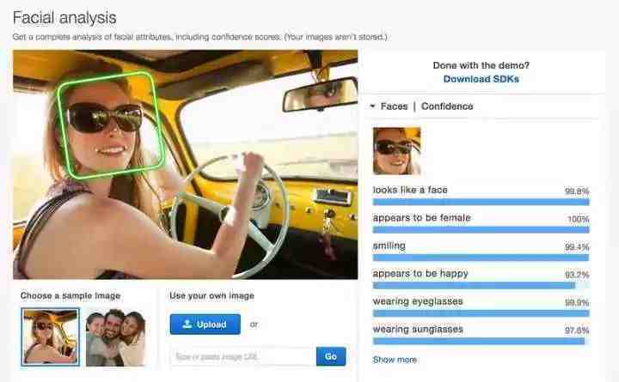Click the wearing eyeglasses confidence bar
This screenshot has width=619, height=382.
(x=481, y=313)
